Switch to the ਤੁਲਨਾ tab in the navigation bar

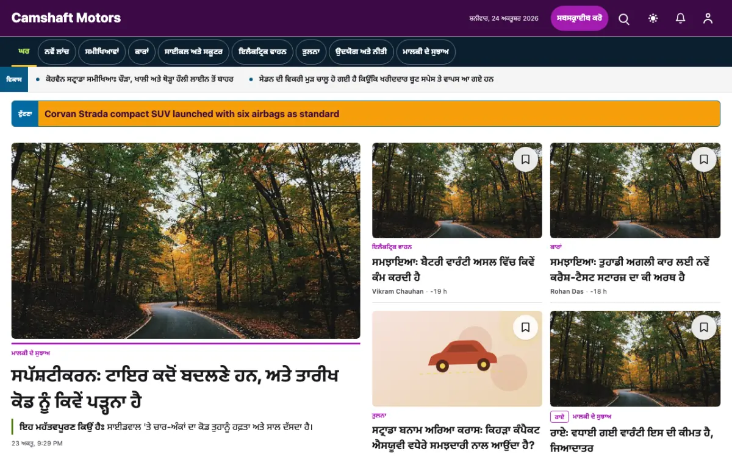coord(311,52)
